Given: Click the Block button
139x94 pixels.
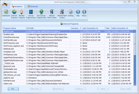Looking at the screenshot, I should tap(103, 89).
